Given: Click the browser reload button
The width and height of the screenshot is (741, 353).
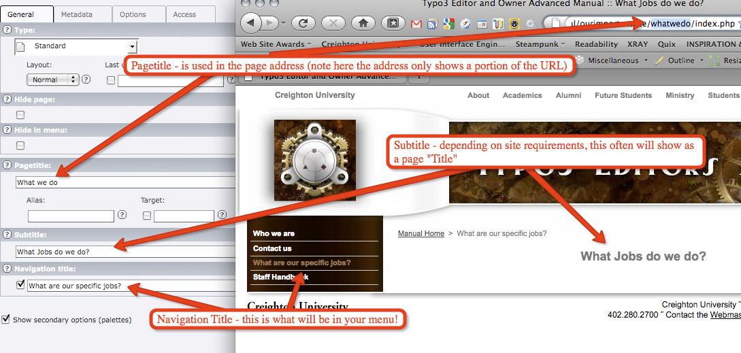Looking at the screenshot, I should pos(302,23).
